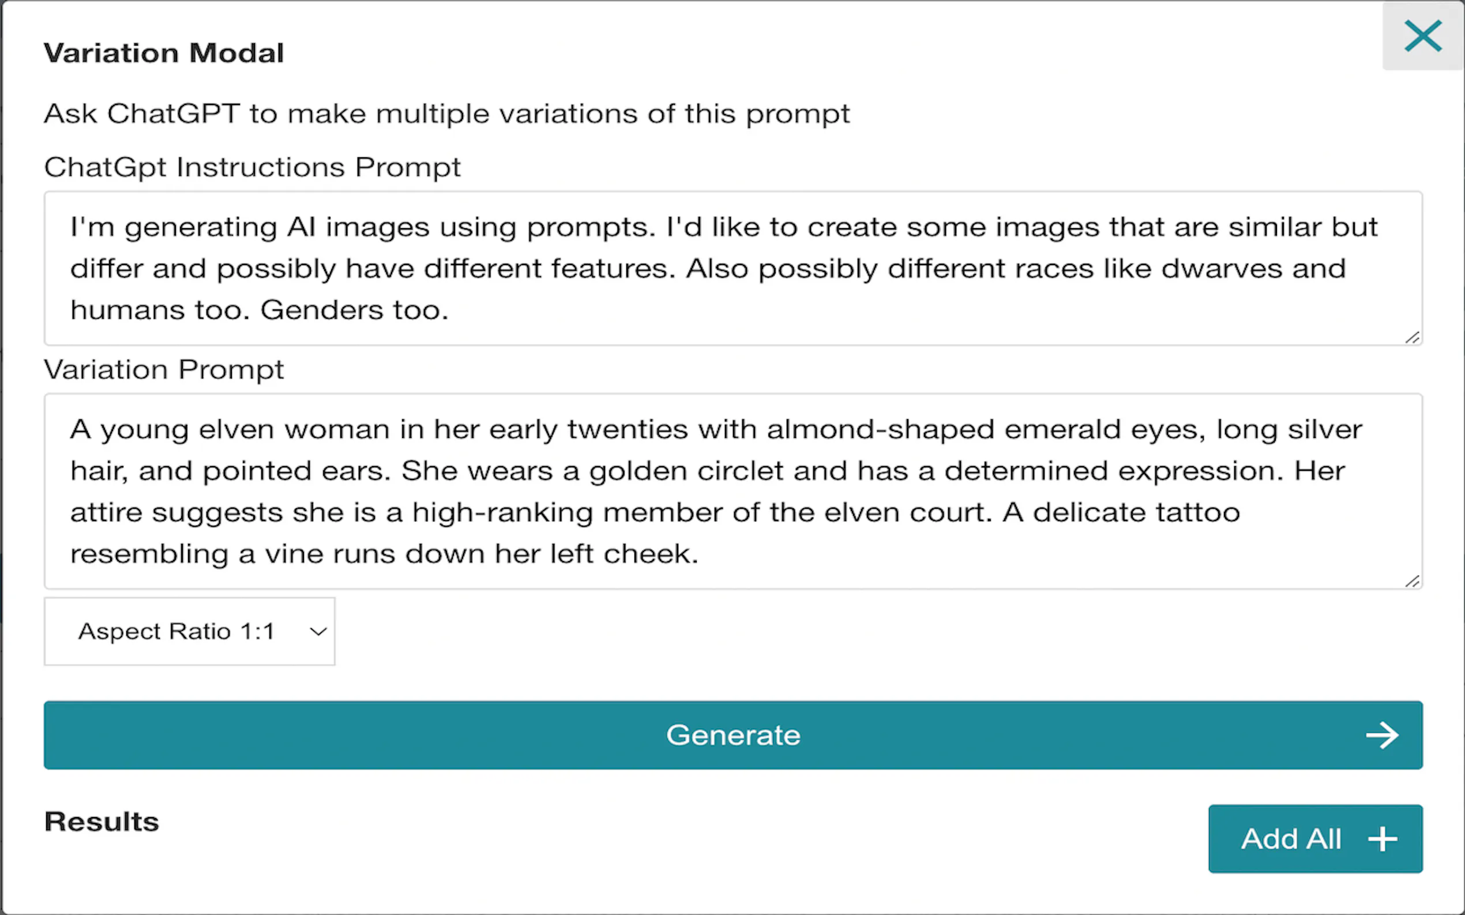Image resolution: width=1465 pixels, height=915 pixels.
Task: Click the arrow icon on the Generate bar
Action: point(1382,735)
